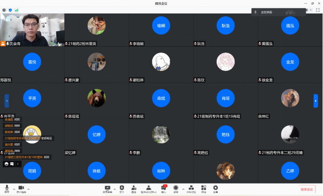Open the Invite participants icon
323x196 pixels.
[134, 188]
